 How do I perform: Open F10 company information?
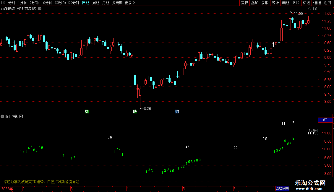296,3
